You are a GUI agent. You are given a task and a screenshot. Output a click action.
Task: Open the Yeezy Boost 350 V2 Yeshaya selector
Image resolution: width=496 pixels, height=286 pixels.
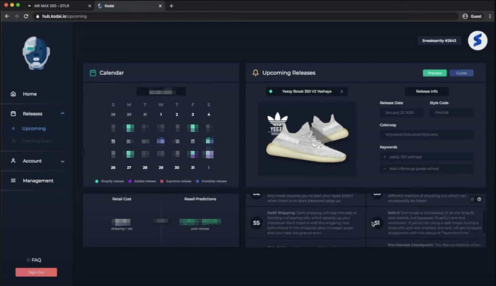point(307,91)
